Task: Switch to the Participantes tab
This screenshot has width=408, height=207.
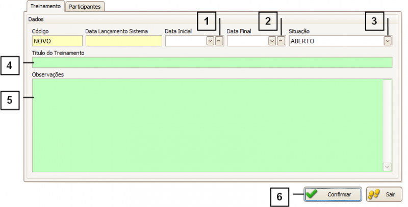Action: click(85, 7)
